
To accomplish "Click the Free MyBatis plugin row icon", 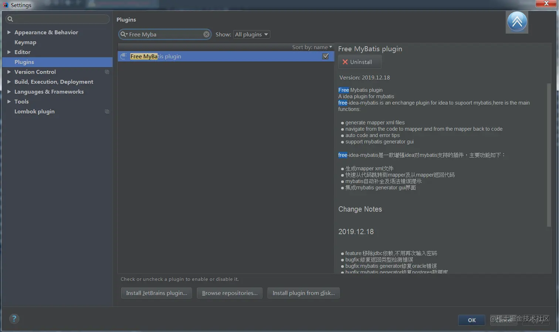I will point(123,56).
